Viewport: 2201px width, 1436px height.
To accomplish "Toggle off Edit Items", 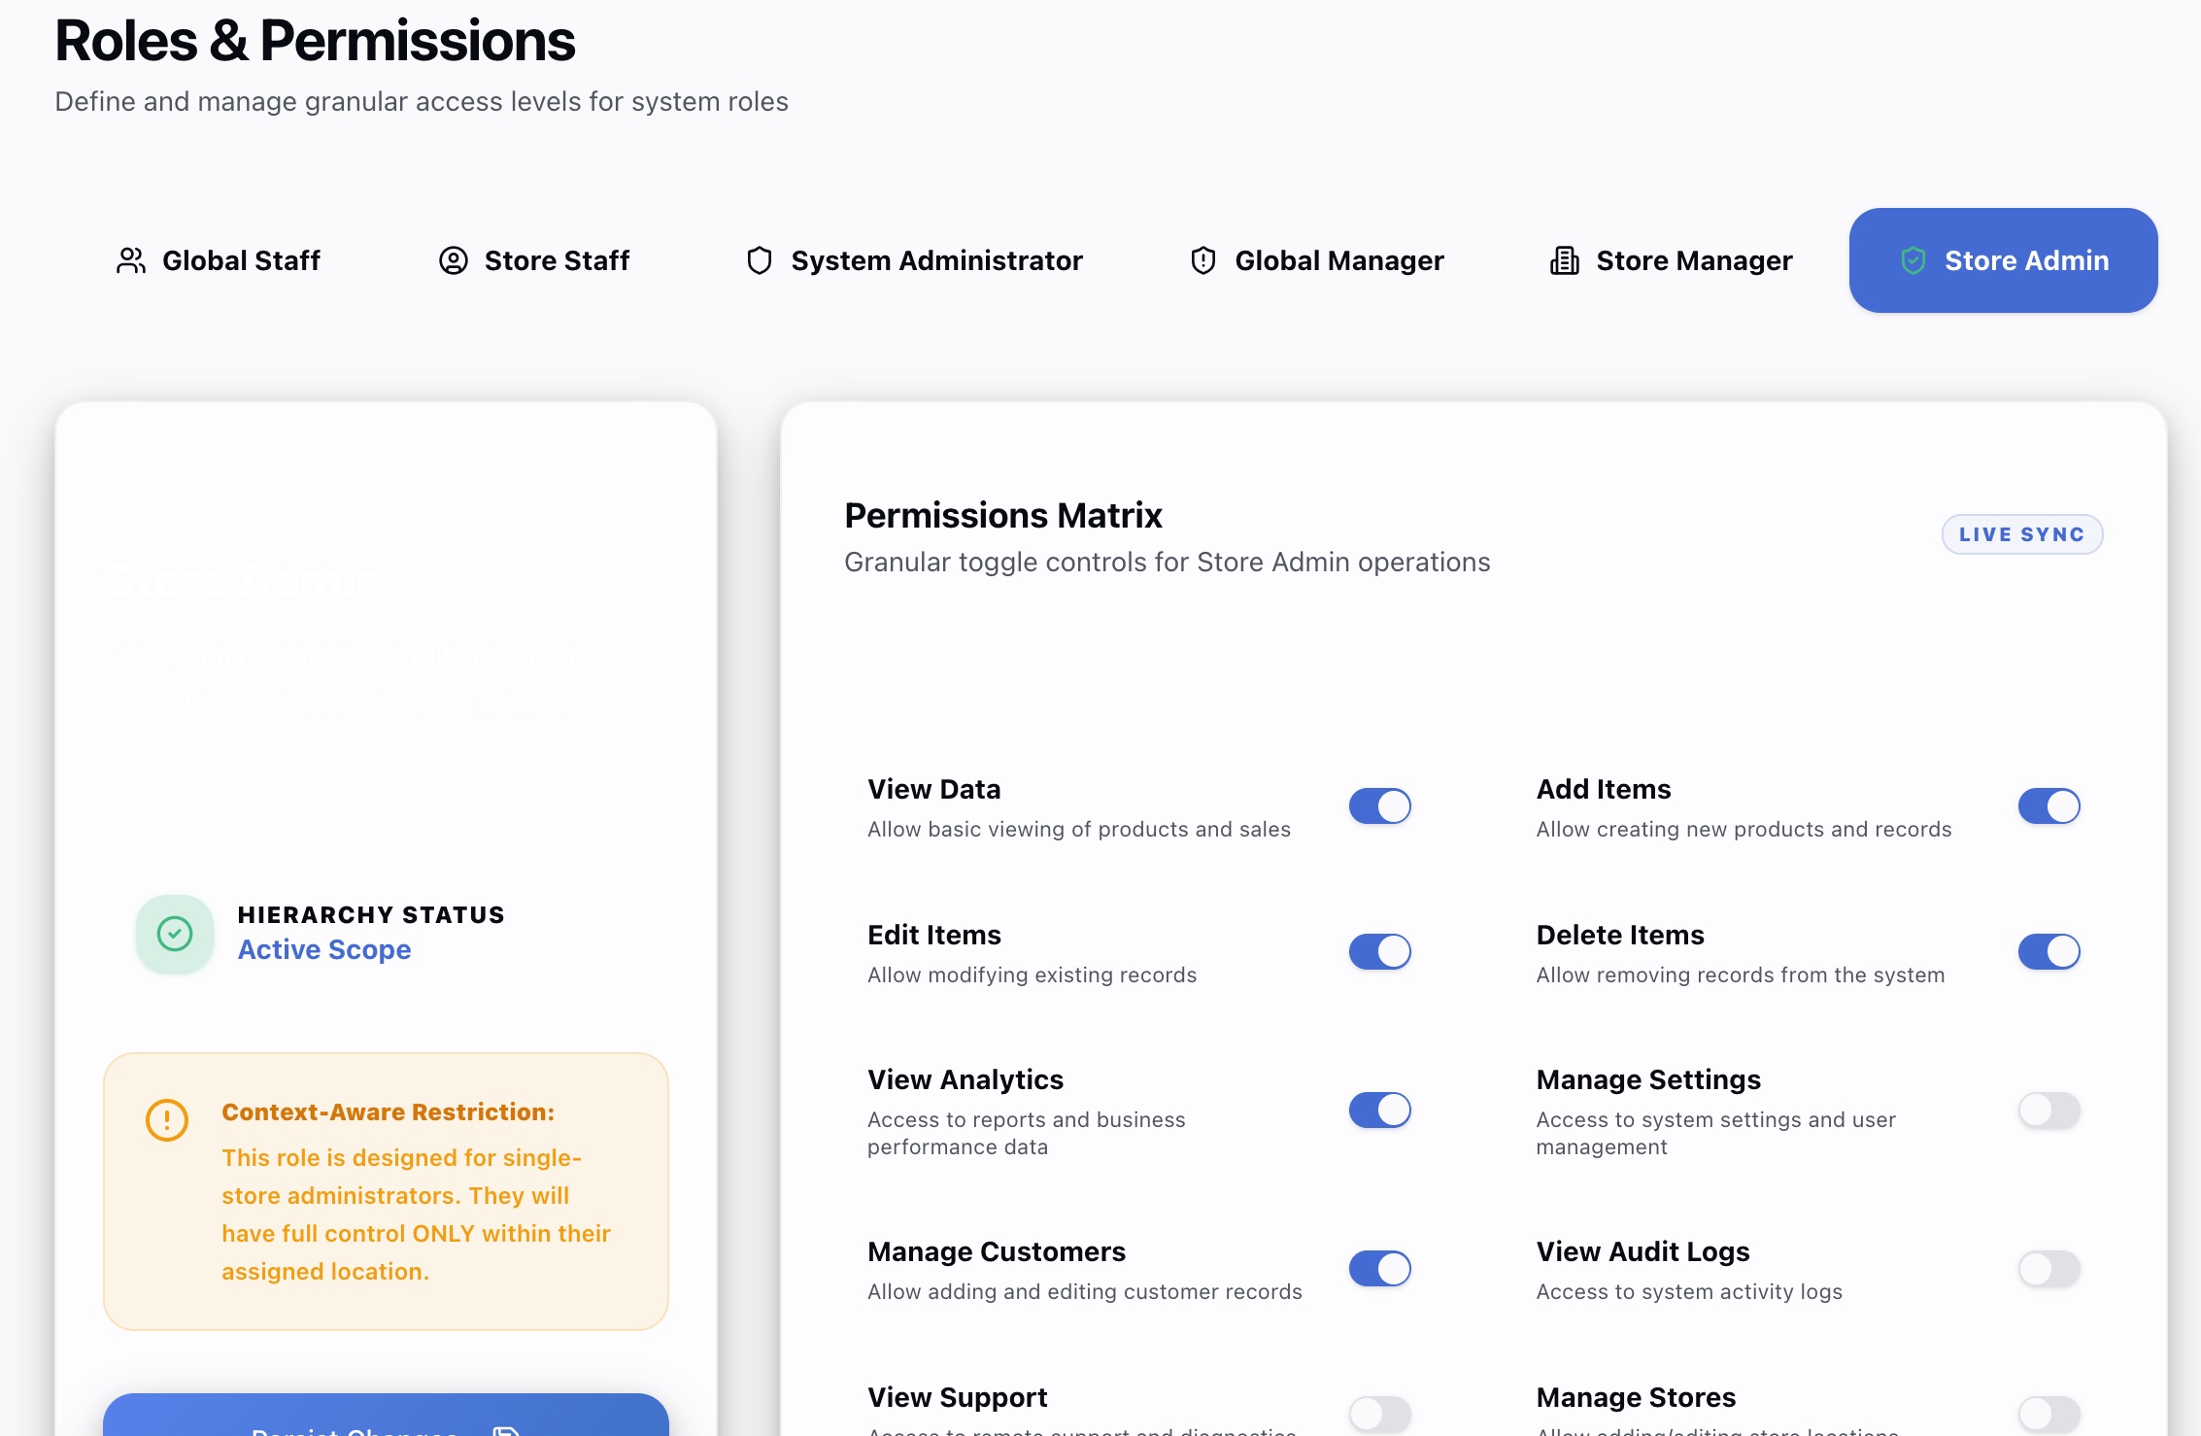I will tap(1379, 951).
